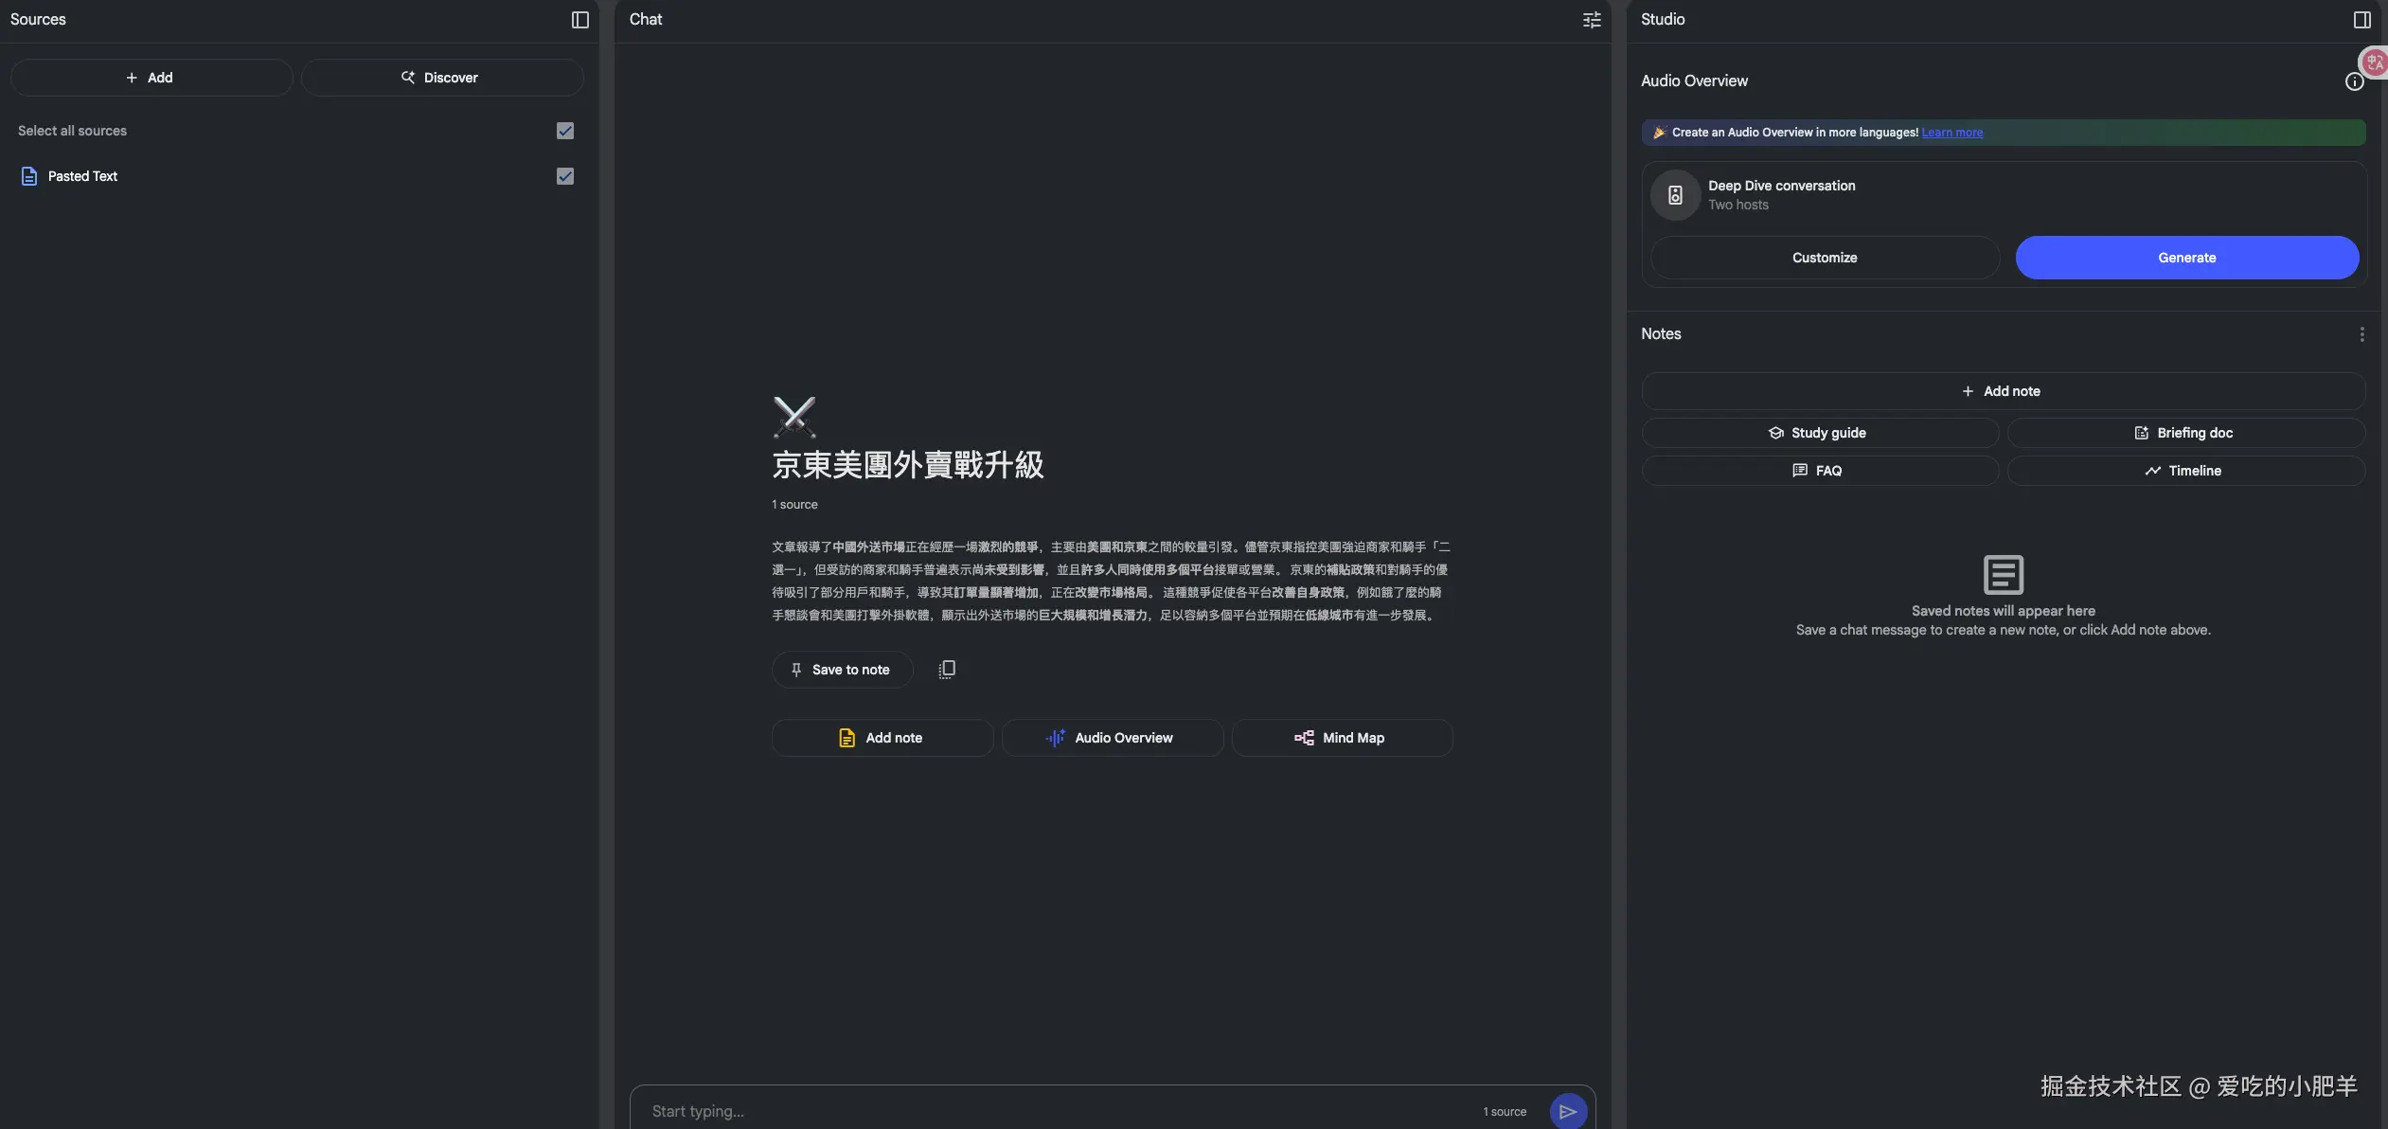Generate a Timeline note
2388x1129 pixels.
point(2184,471)
